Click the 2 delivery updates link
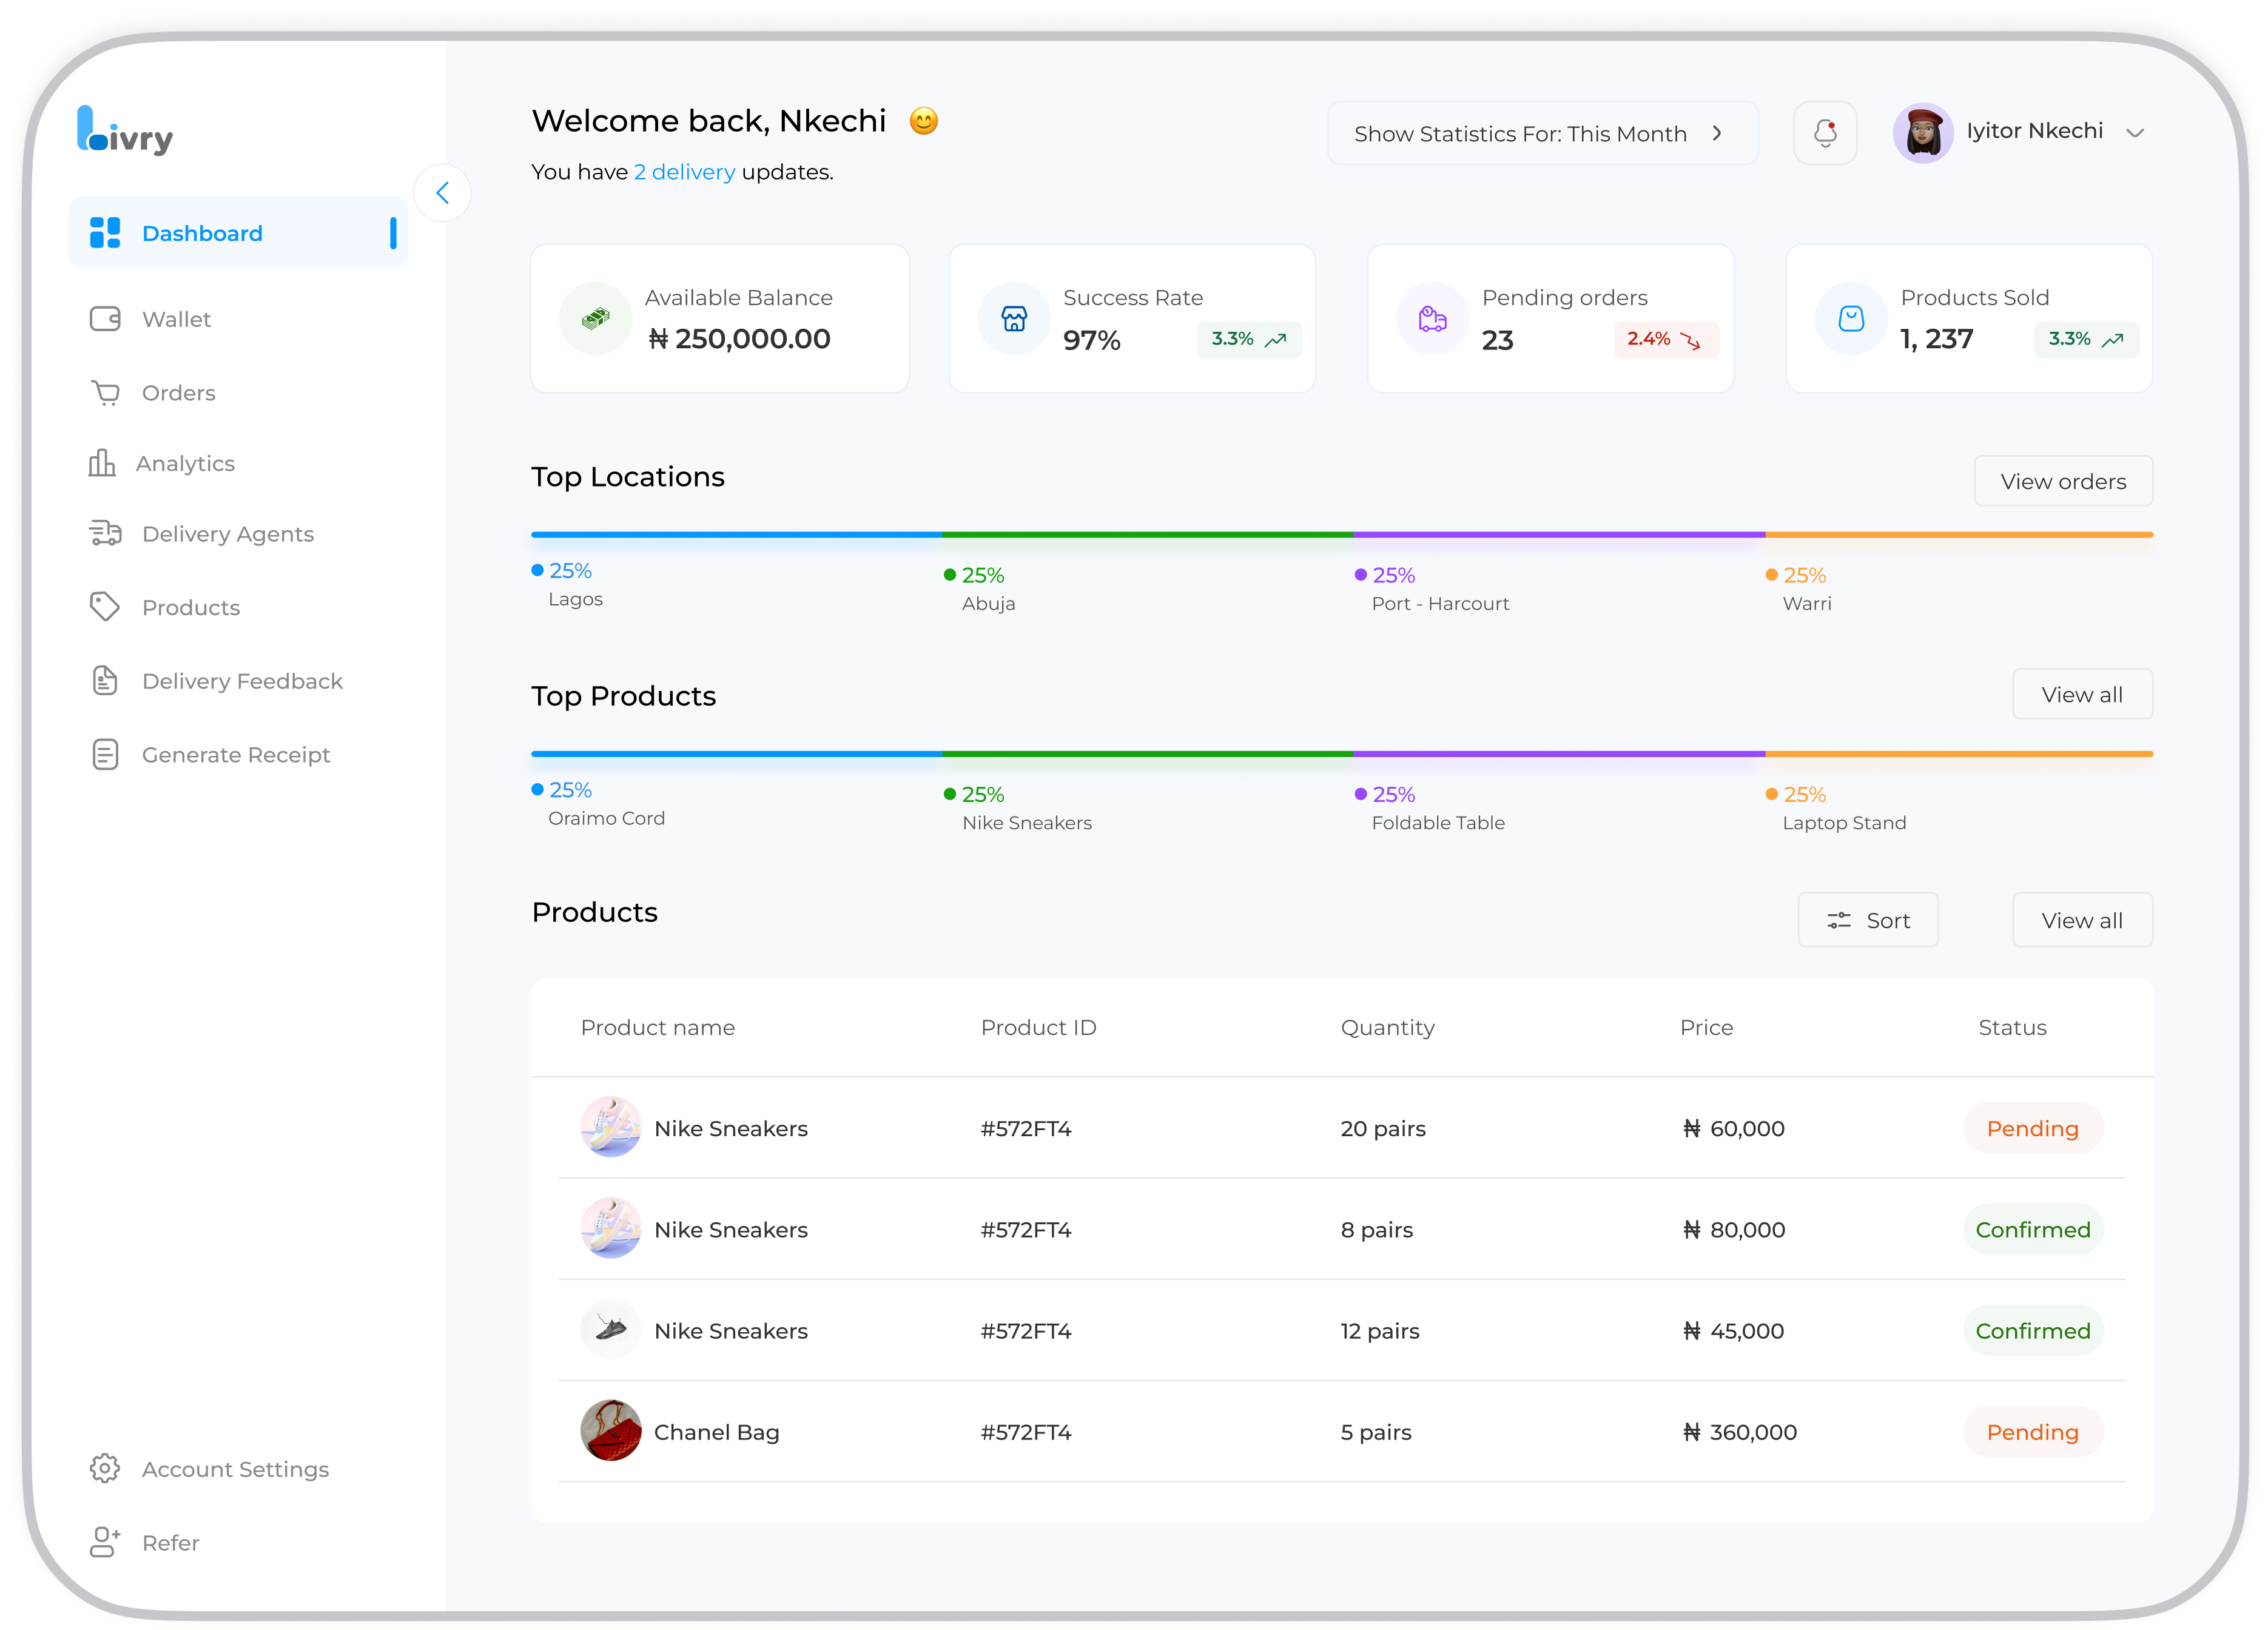Image resolution: width=2268 pixels, height=1630 pixels. tap(684, 172)
